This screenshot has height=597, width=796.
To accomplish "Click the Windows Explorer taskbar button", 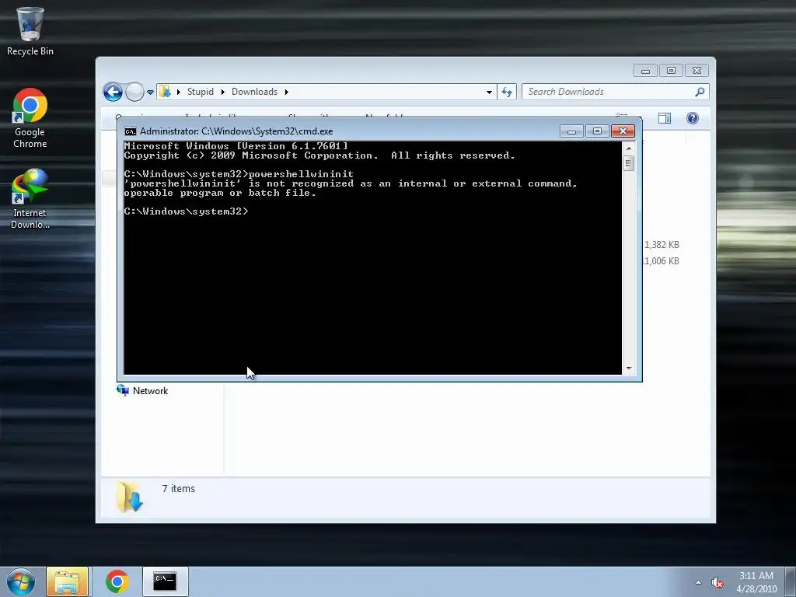I will pos(68,581).
